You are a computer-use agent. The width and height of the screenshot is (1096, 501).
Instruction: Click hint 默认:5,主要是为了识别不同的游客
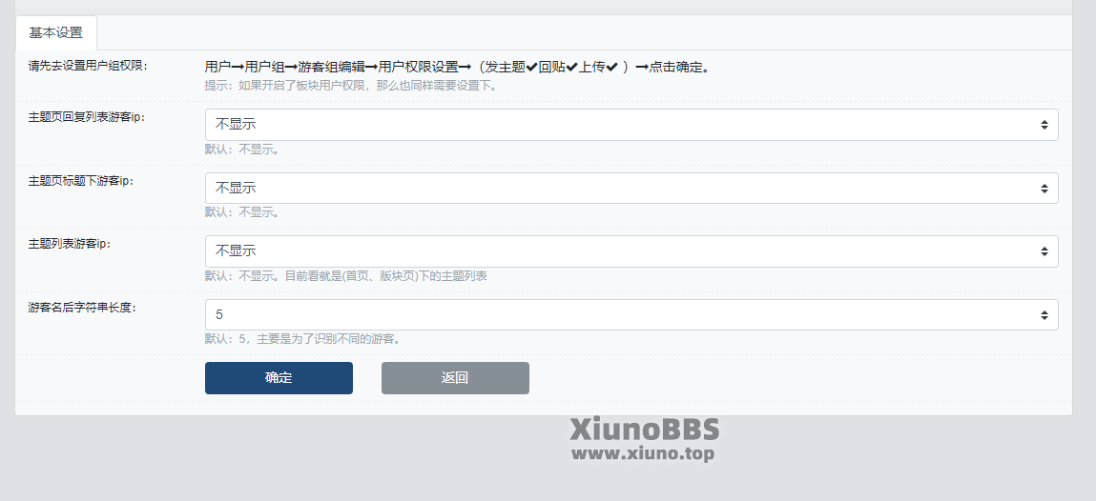(303, 339)
